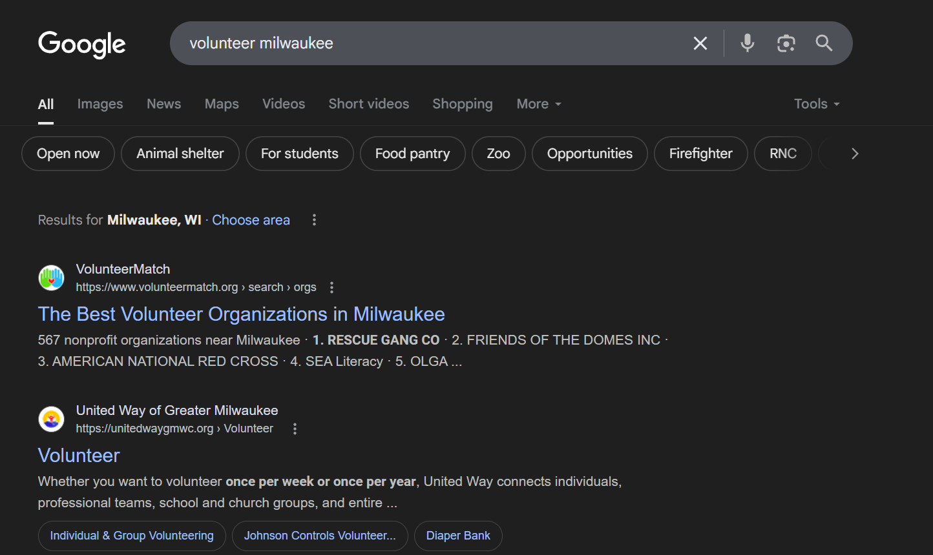Click the Choose area link
The height and width of the screenshot is (555, 933).
pyautogui.click(x=251, y=220)
